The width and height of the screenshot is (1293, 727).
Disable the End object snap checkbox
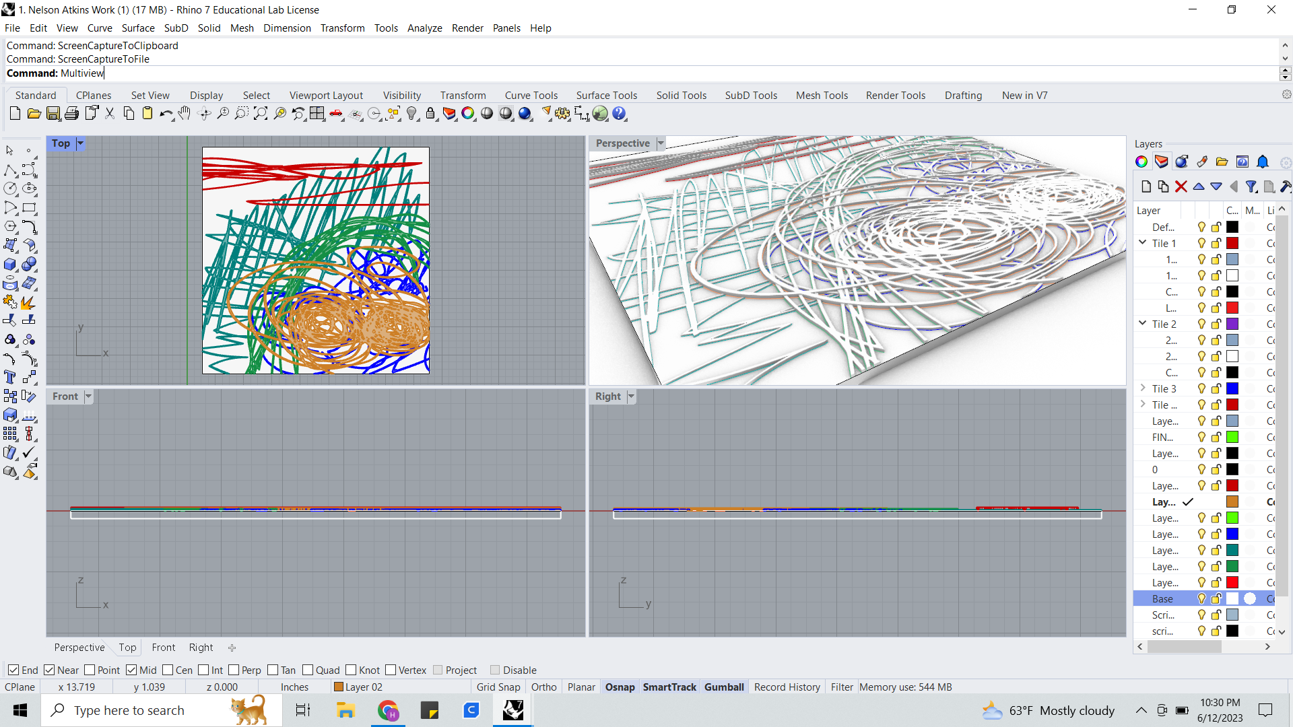tap(15, 670)
